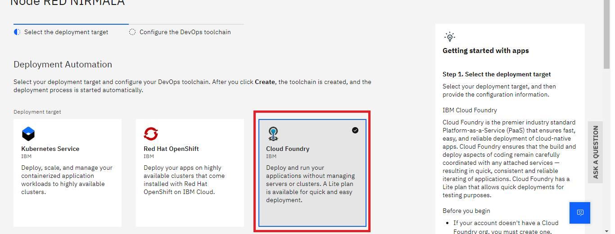This screenshot has height=234, width=615.
Task: Click the 'Deployment target' label
Action: [x=37, y=112]
